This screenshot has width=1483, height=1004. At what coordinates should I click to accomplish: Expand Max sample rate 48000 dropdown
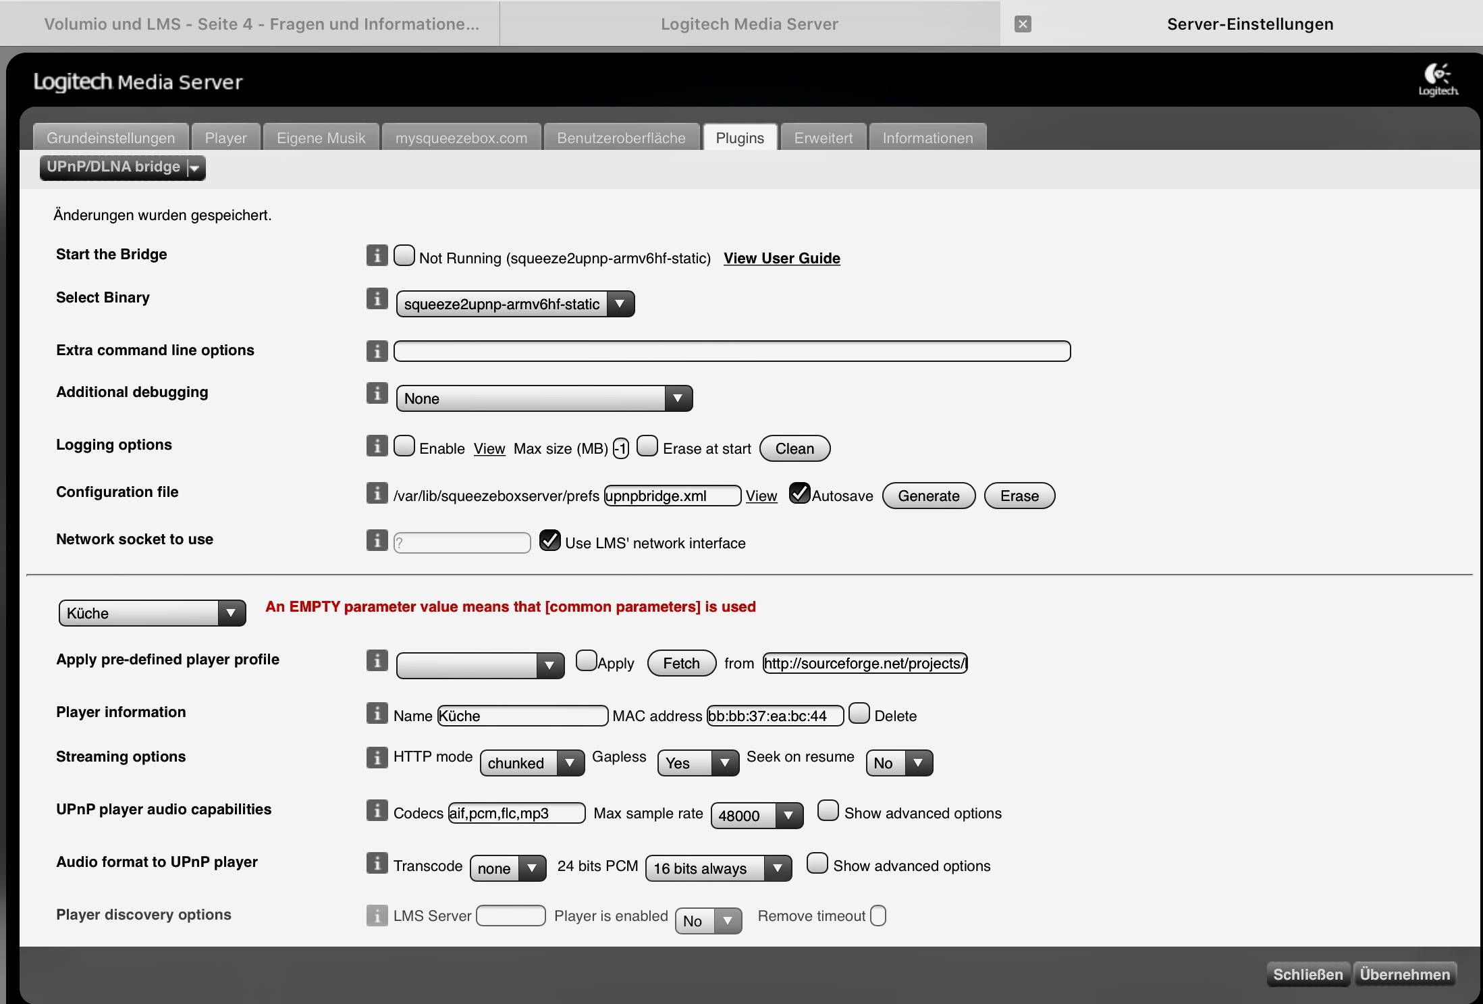coord(757,816)
